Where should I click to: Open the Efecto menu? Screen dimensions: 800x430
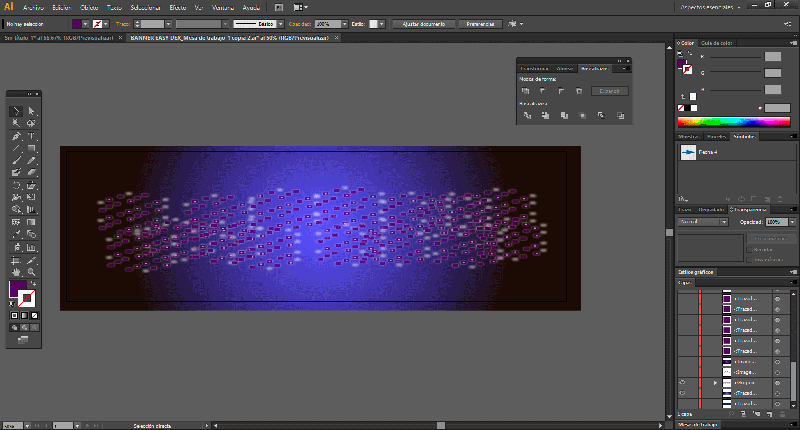point(178,7)
